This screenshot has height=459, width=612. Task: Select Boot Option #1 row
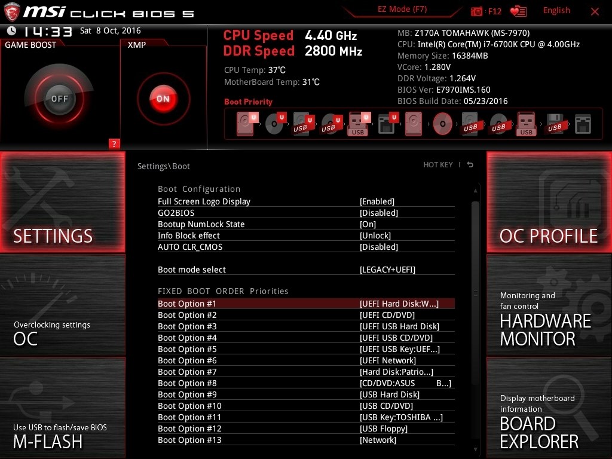[x=306, y=304]
